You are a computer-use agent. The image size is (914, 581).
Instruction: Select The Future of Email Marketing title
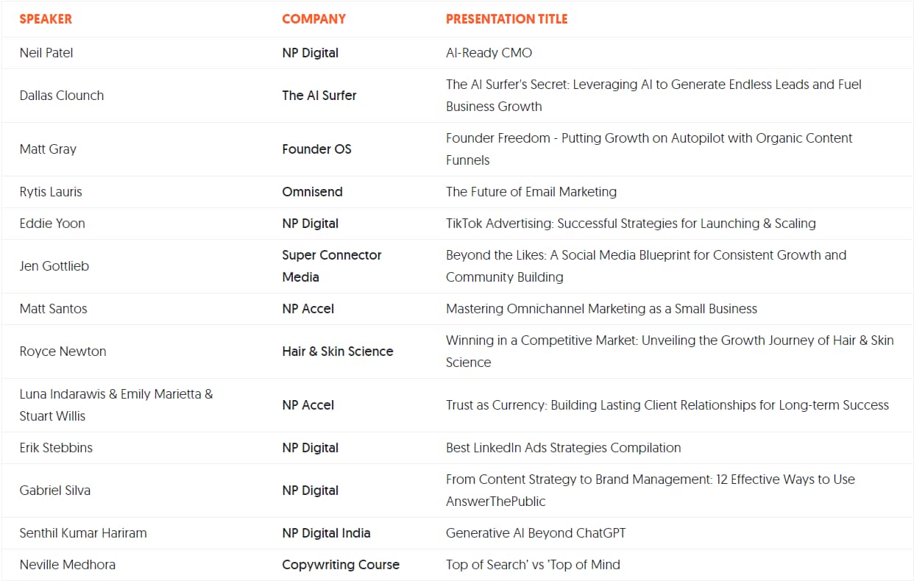click(x=531, y=192)
